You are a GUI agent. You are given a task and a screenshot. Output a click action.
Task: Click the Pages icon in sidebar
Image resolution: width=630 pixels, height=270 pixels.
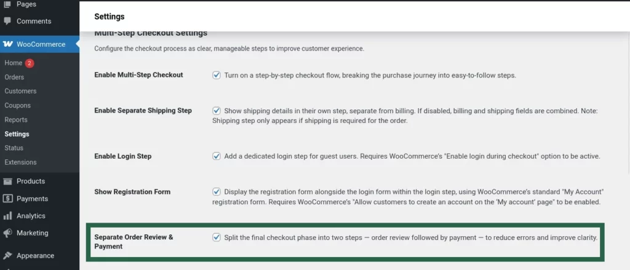pos(7,4)
